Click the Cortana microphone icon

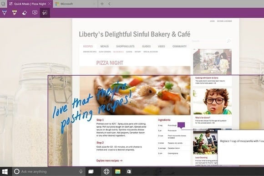81,171
